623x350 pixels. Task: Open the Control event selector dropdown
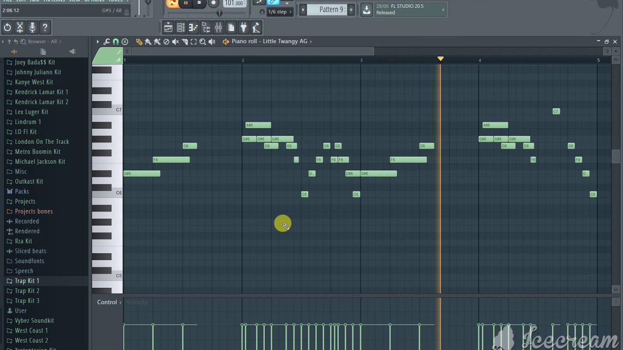(x=109, y=302)
